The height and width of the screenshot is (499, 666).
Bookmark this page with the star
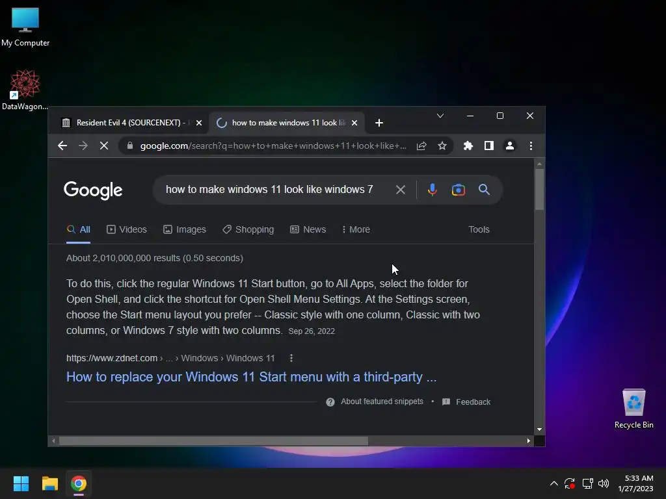click(x=442, y=146)
